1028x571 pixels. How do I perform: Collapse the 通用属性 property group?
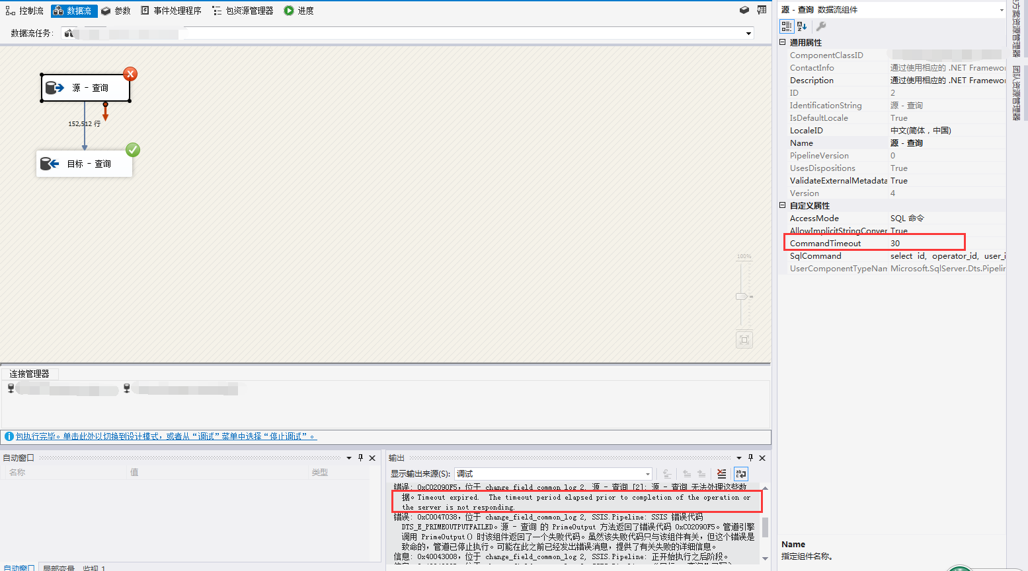783,42
